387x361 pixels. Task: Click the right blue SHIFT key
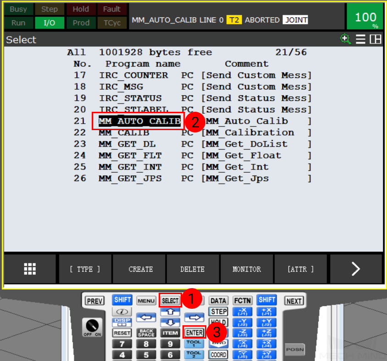pyautogui.click(x=267, y=300)
